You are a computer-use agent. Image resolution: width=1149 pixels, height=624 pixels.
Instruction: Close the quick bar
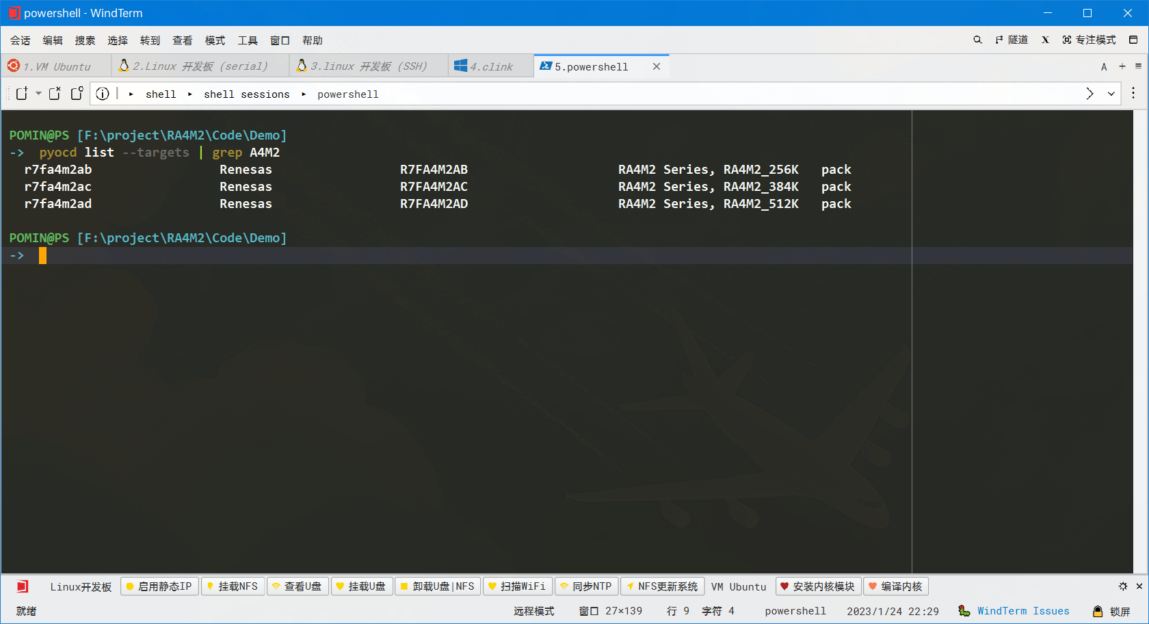1139,586
